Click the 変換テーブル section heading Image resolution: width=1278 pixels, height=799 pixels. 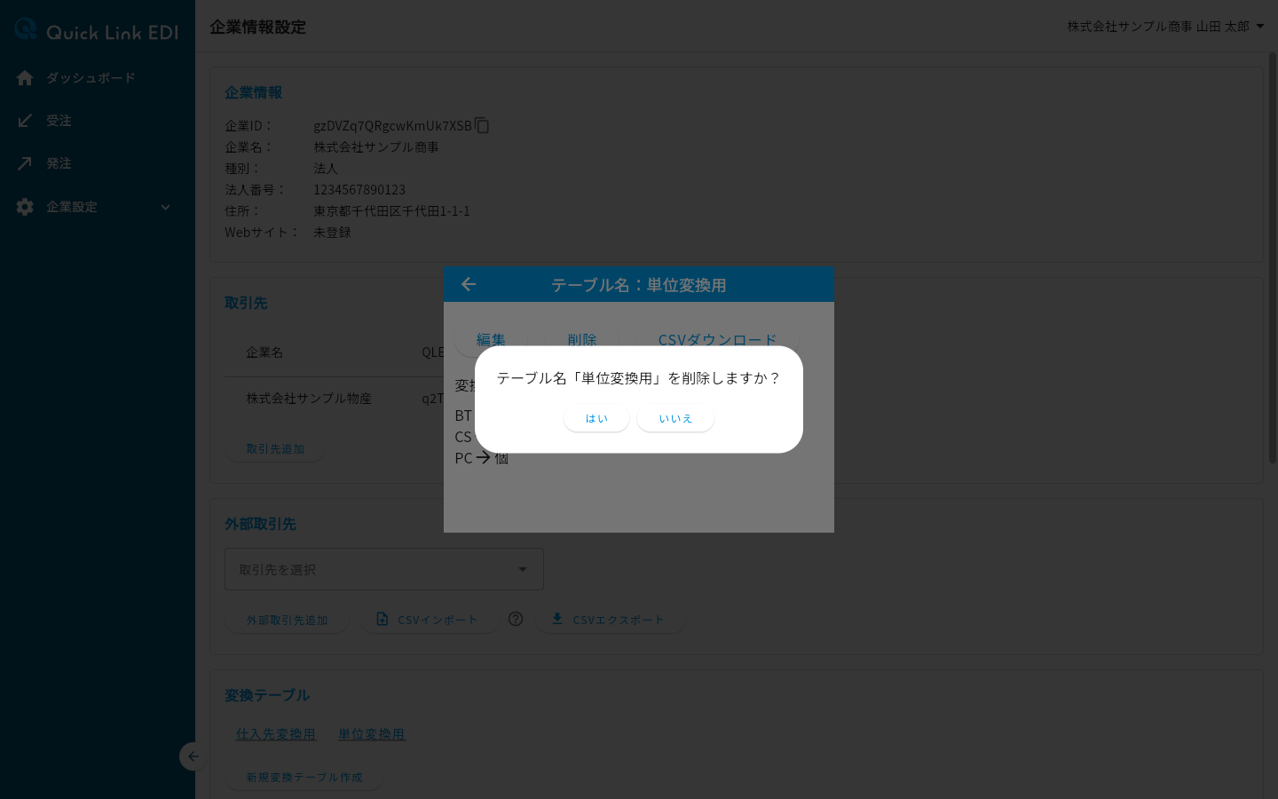coord(267,695)
